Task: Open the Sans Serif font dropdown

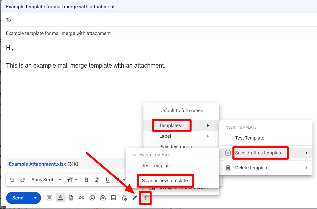Action: pyautogui.click(x=46, y=180)
